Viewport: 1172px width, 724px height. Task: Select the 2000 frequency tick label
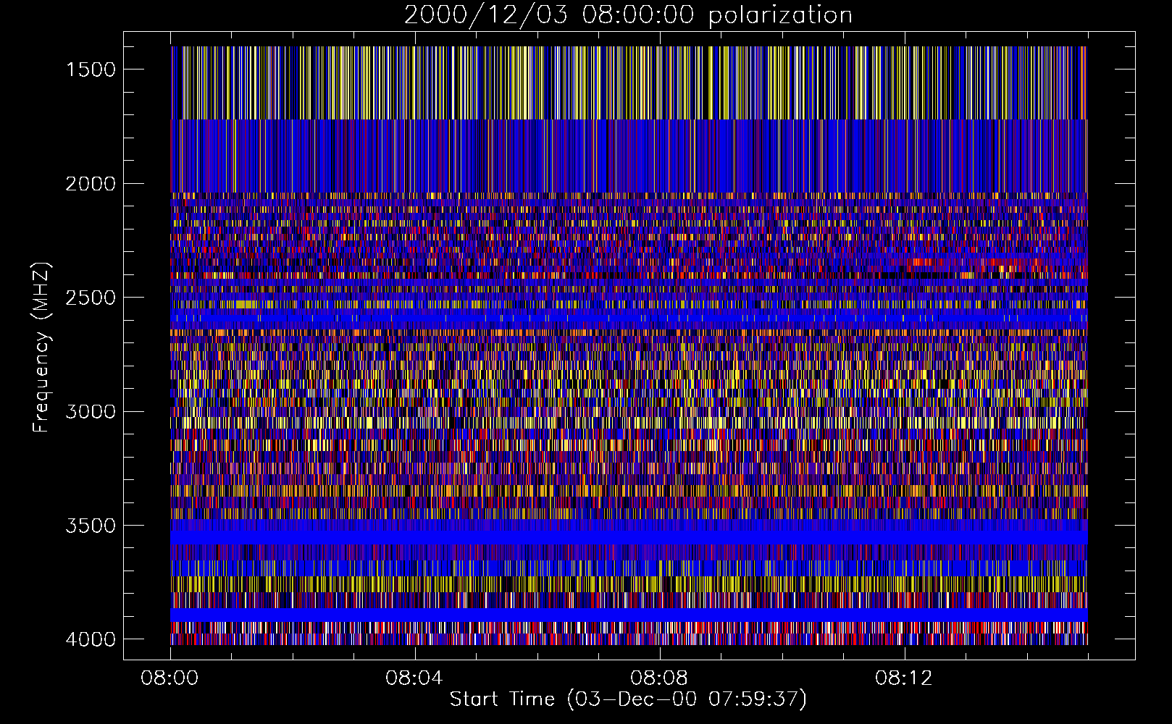click(91, 184)
